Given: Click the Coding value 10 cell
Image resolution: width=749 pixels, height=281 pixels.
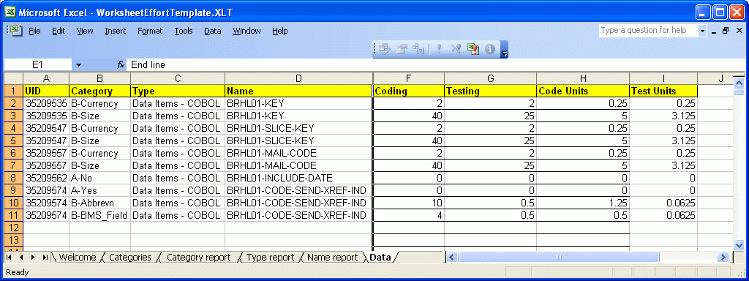Looking at the screenshot, I should [x=409, y=203].
